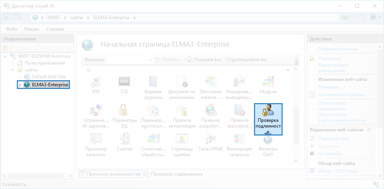Click Основные настройки action link

(342, 95)
